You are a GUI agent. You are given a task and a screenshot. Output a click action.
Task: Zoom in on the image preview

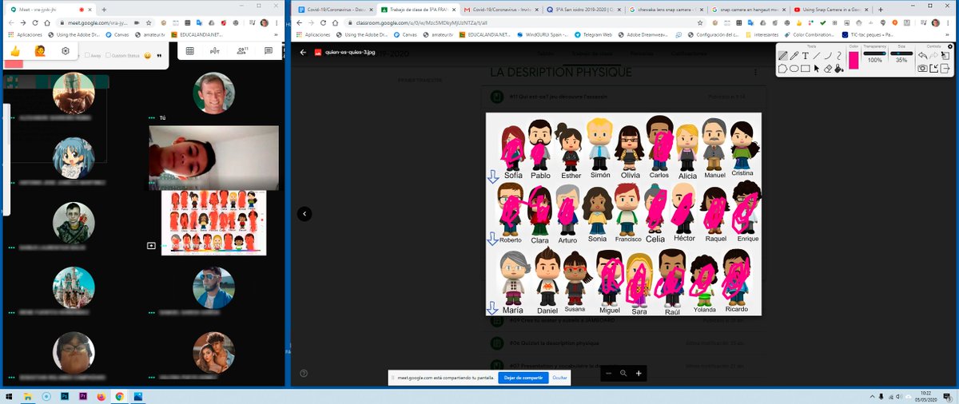[638, 373]
